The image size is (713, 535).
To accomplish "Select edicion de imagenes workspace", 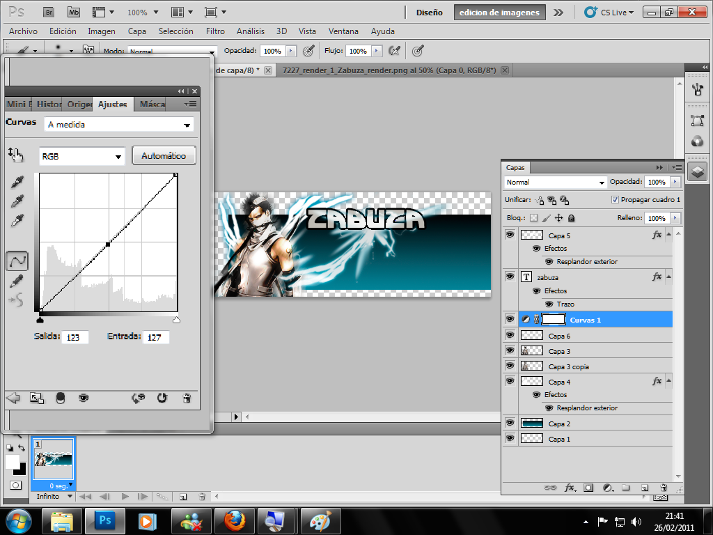I will pyautogui.click(x=499, y=13).
